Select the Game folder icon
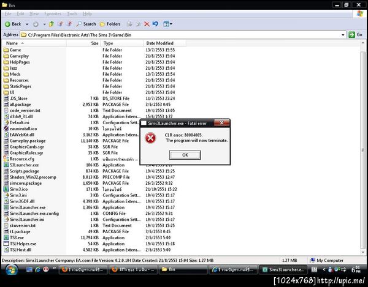Image resolution: width=368 pixels, height=287 pixels. 6,50
